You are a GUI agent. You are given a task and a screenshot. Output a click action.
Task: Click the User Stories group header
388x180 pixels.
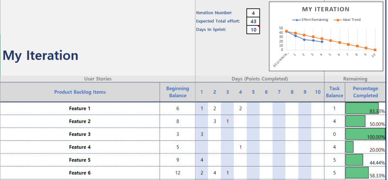coord(98,79)
